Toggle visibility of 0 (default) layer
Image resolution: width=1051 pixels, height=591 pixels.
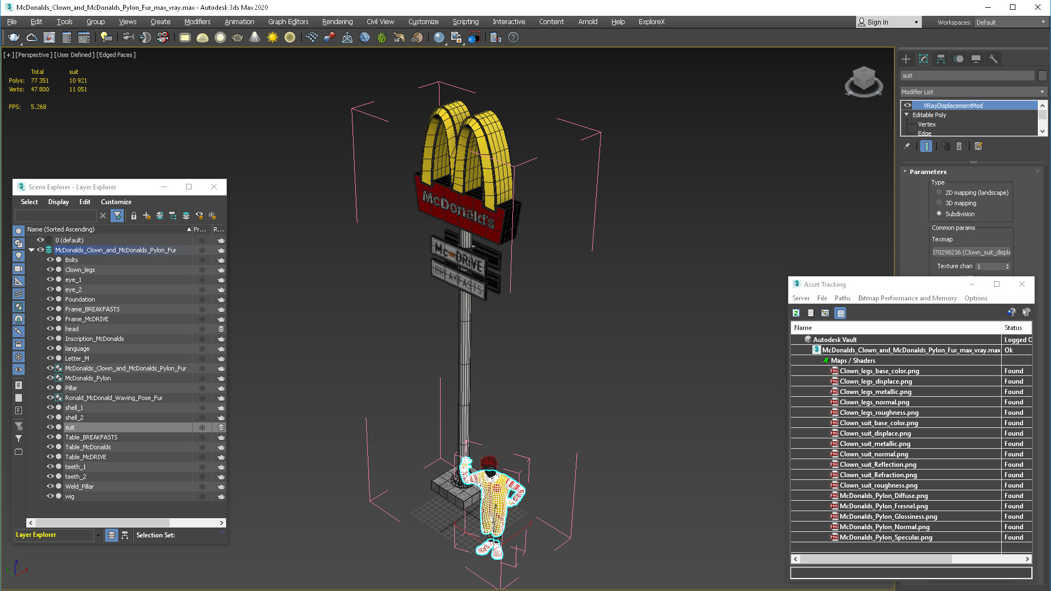[40, 240]
